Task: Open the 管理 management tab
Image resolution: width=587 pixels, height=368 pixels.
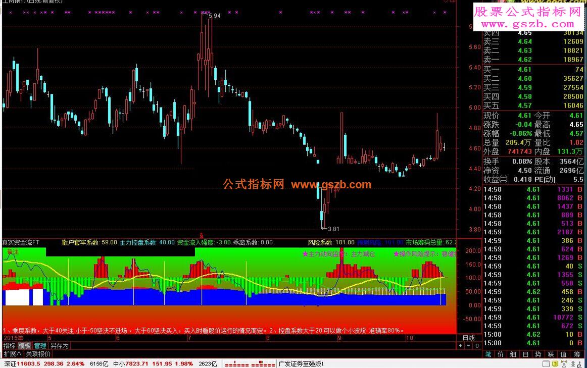Action: point(40,346)
